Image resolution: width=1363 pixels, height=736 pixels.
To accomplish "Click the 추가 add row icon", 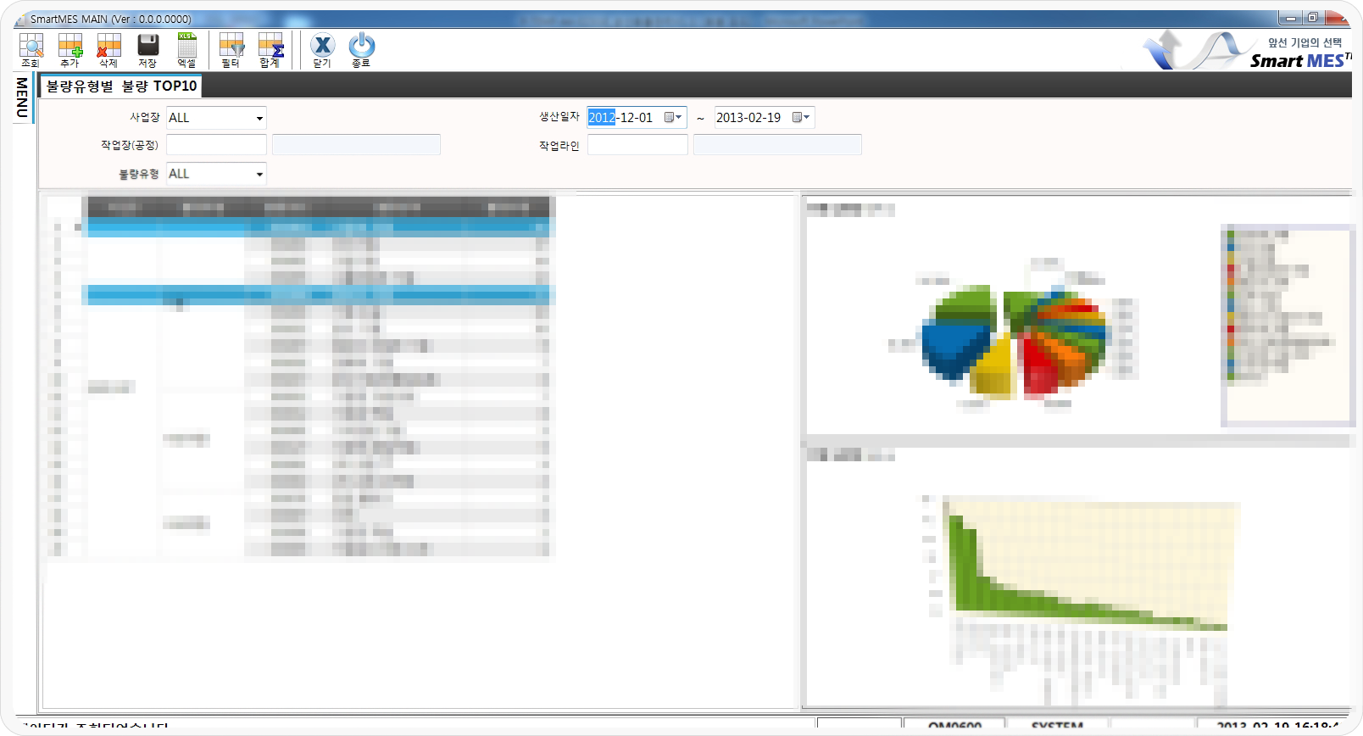I will (70, 49).
